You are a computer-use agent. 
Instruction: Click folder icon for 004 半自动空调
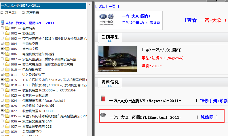[x=7, y=44]
